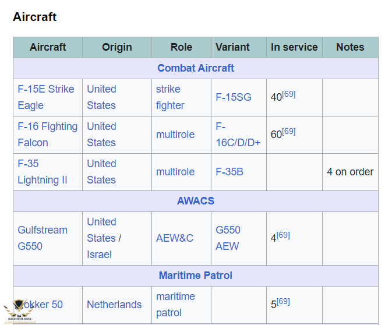Click the Variant column header

pyautogui.click(x=239, y=47)
